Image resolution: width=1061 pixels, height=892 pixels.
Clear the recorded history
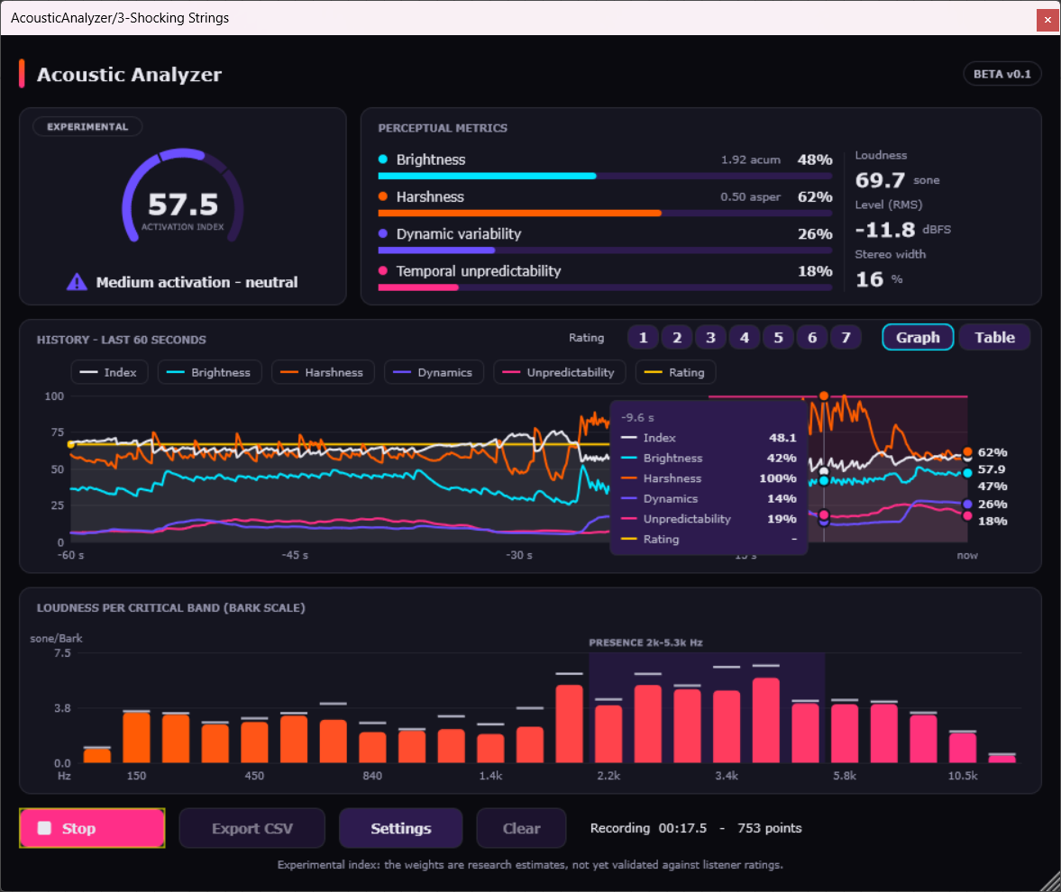pos(521,828)
